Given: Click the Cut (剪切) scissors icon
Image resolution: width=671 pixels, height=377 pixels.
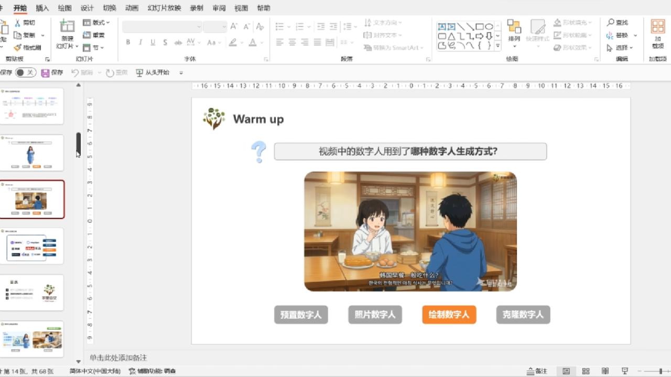Looking at the screenshot, I should point(17,23).
